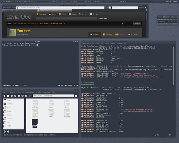Open Bearbeiten menu in file manager
The height and width of the screenshot is (143, 179).
pos(13,92)
